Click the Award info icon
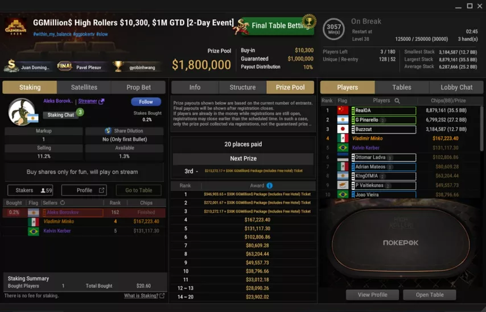 [270, 185]
